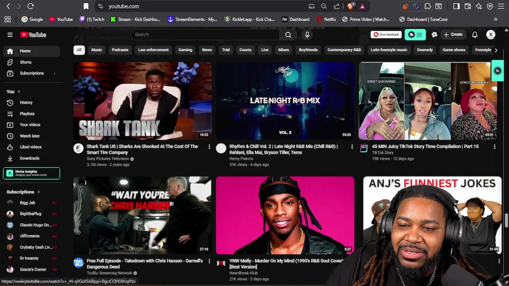This screenshot has height=286, width=509.
Task: Open options for Shark Tank video
Action: (x=209, y=147)
